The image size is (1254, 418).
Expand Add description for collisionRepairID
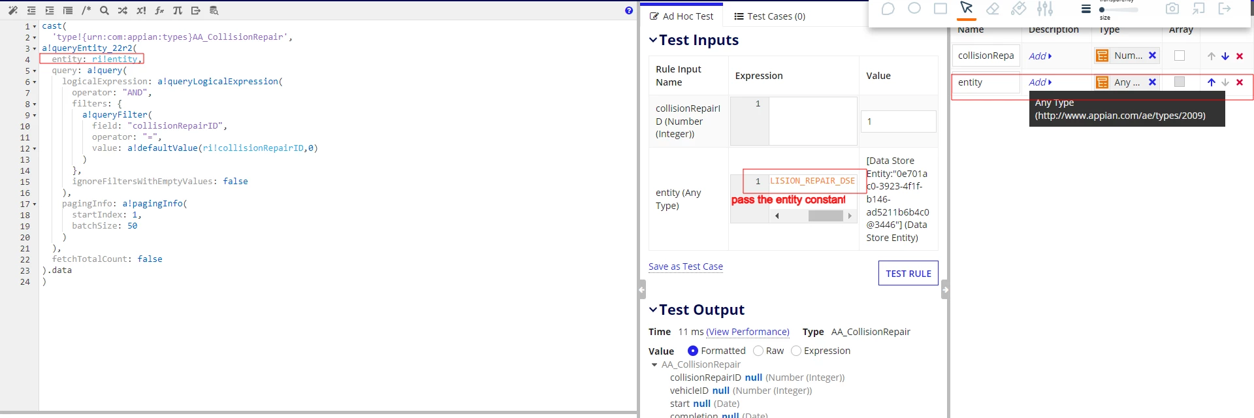[1040, 56]
